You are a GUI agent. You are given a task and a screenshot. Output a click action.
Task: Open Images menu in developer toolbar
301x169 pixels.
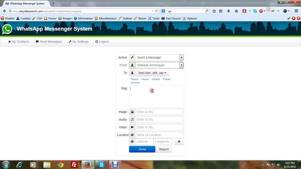pos(65,18)
